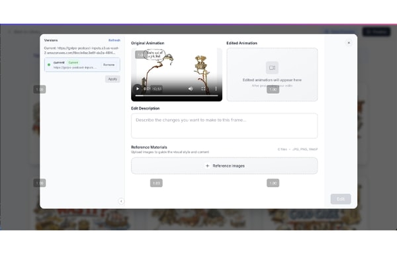Click the Reference Materials heading
397x254 pixels.
[149, 147]
